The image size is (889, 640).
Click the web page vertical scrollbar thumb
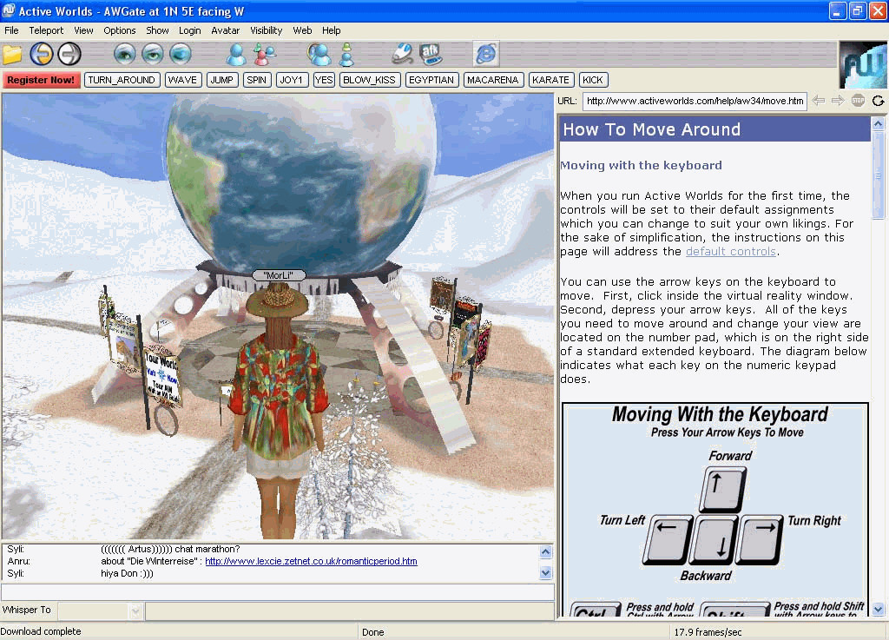click(x=879, y=175)
